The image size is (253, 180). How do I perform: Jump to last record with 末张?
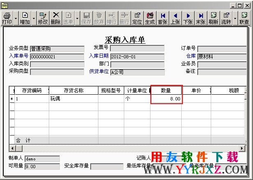pos(201,18)
